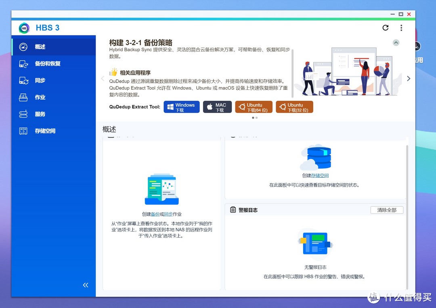Click the 警报日志 clipboard icon

(x=233, y=210)
